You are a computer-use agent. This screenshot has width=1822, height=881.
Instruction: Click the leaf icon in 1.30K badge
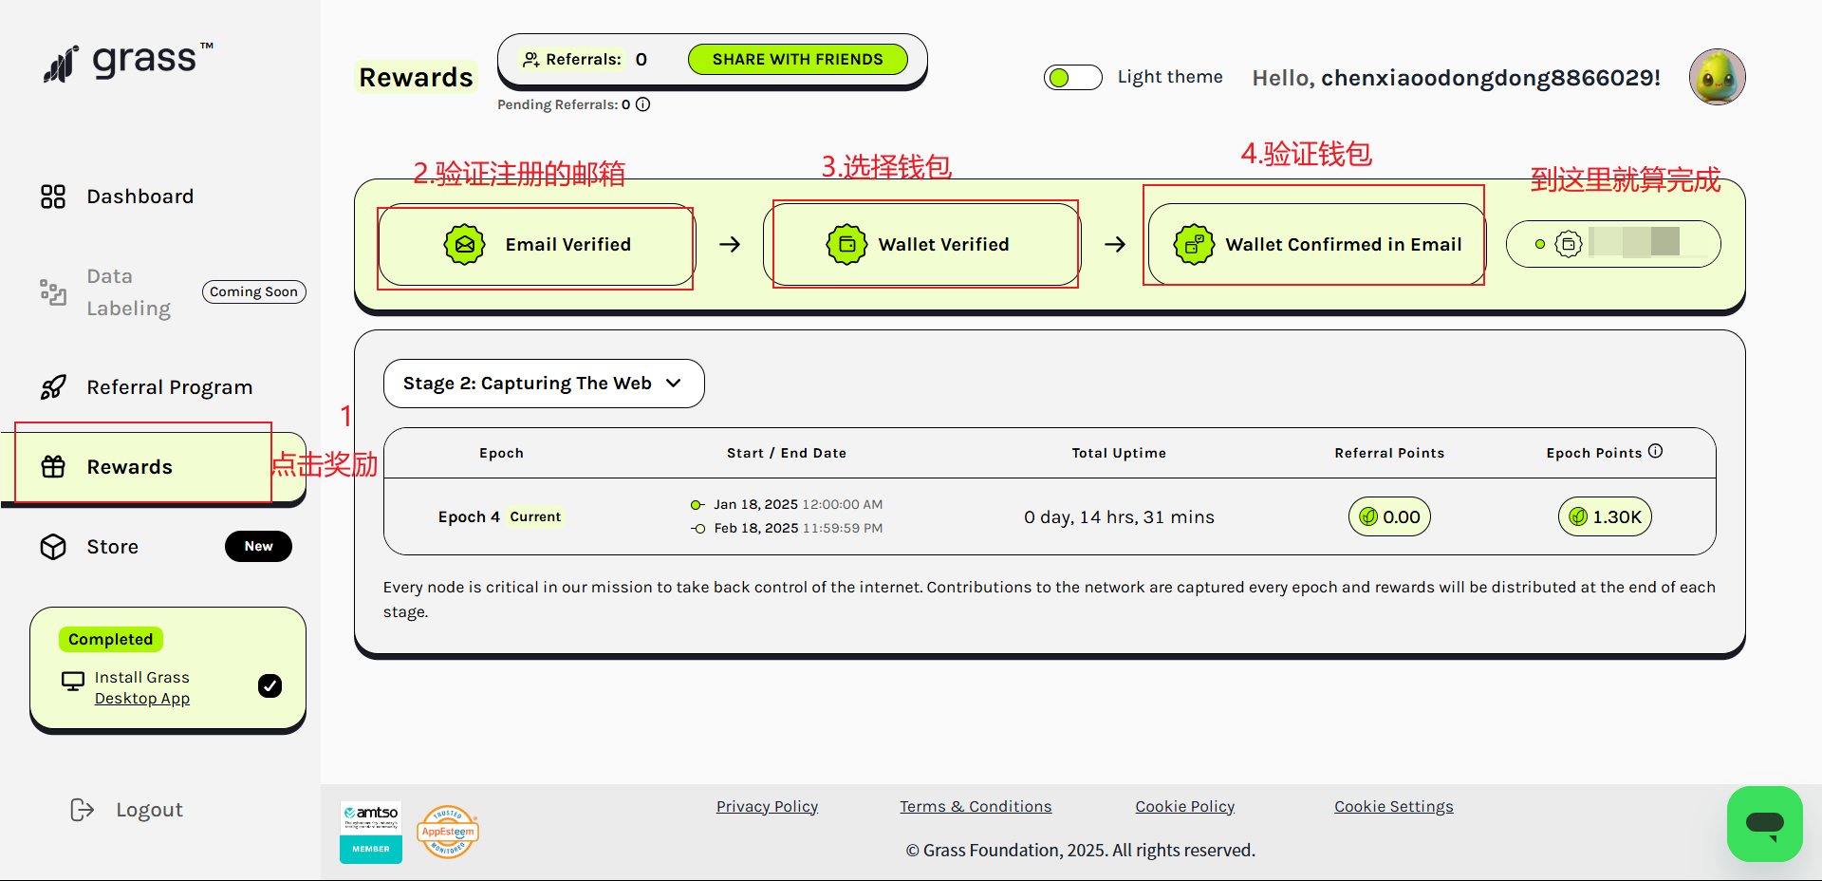pos(1578,516)
